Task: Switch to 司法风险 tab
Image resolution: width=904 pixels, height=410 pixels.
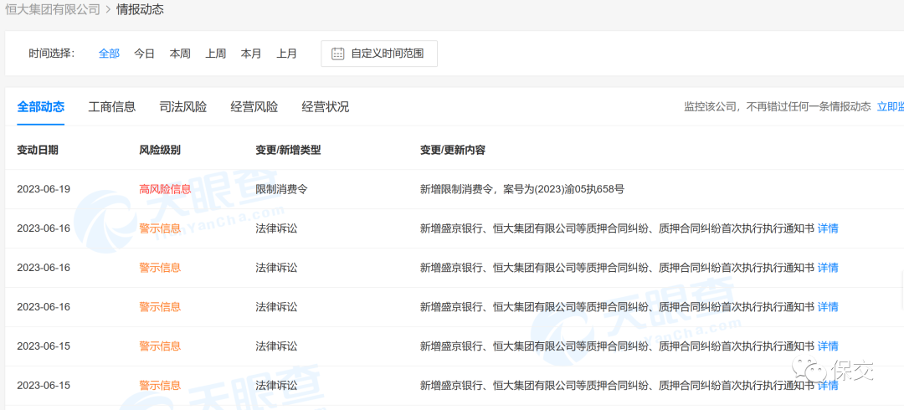Action: point(182,106)
